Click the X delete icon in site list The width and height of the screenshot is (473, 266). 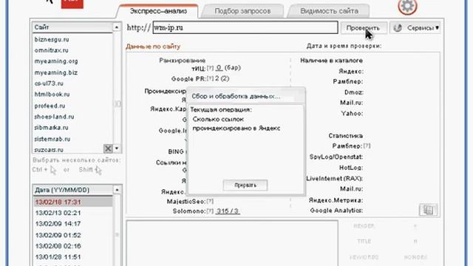(x=108, y=149)
